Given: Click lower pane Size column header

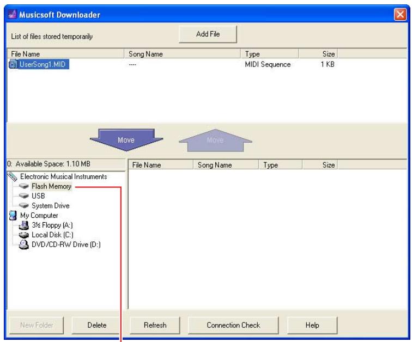Looking at the screenshot, I should [320, 165].
